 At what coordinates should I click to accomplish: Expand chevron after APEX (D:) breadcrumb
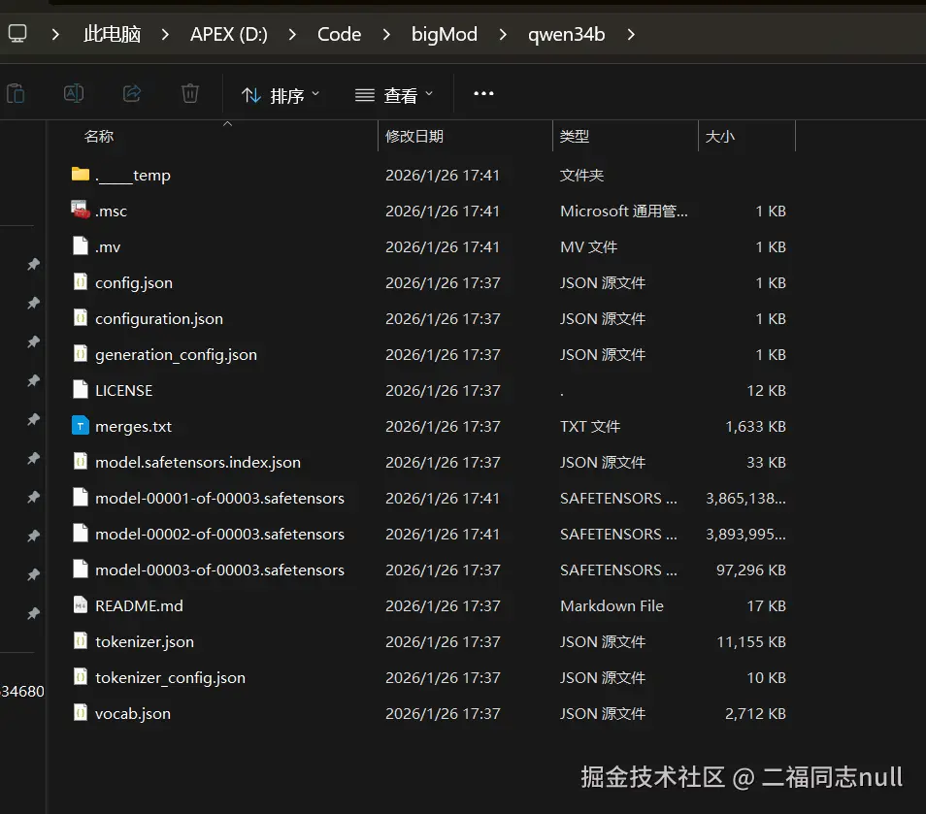click(292, 35)
